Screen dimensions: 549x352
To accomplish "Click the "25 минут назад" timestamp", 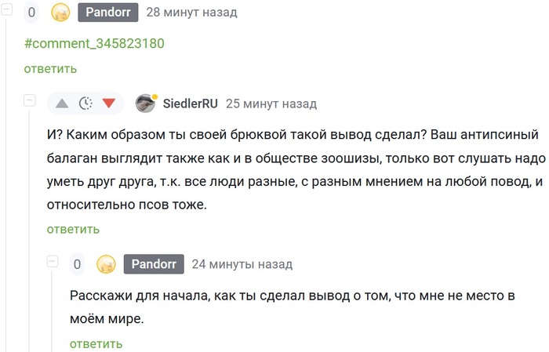I will click(x=271, y=103).
